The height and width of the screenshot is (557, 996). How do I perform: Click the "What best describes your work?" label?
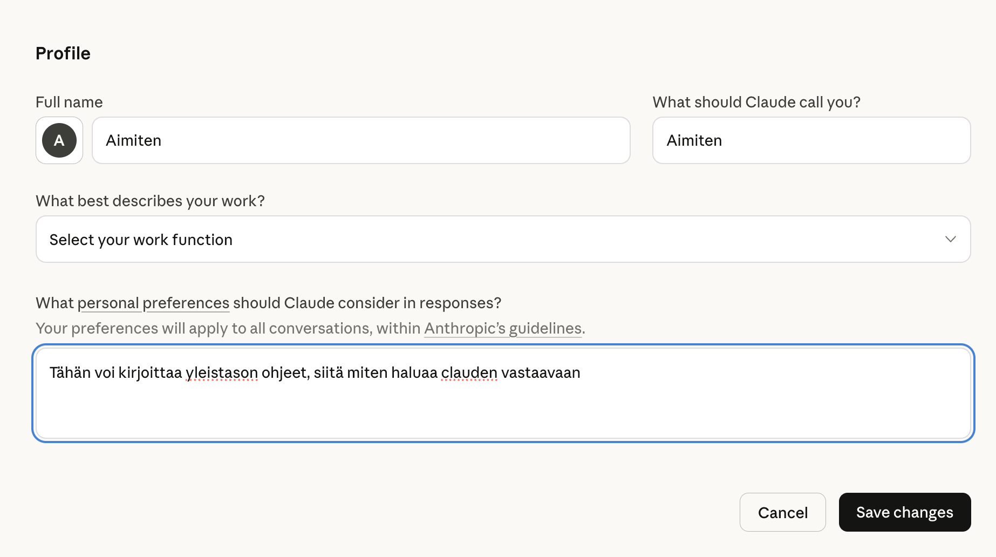click(x=150, y=201)
